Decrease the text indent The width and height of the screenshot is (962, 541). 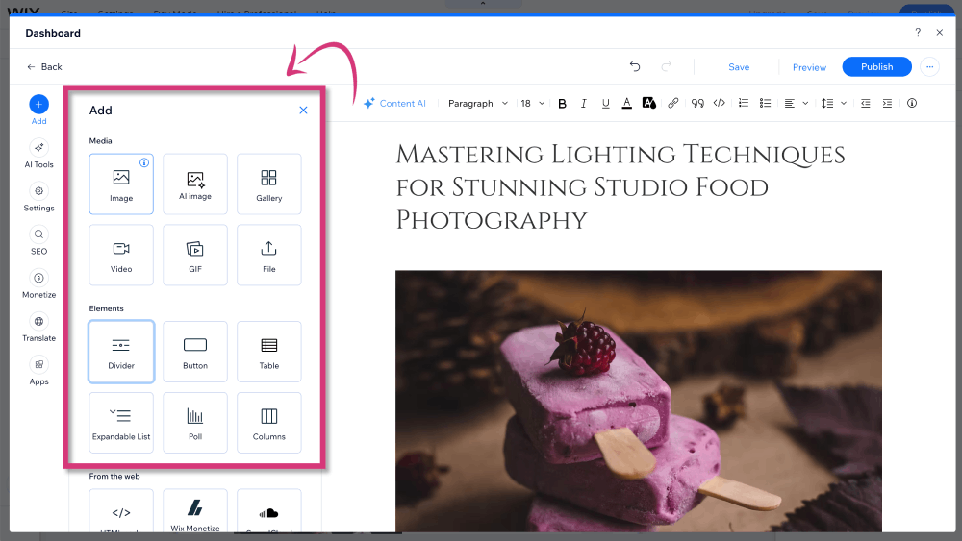(x=866, y=104)
